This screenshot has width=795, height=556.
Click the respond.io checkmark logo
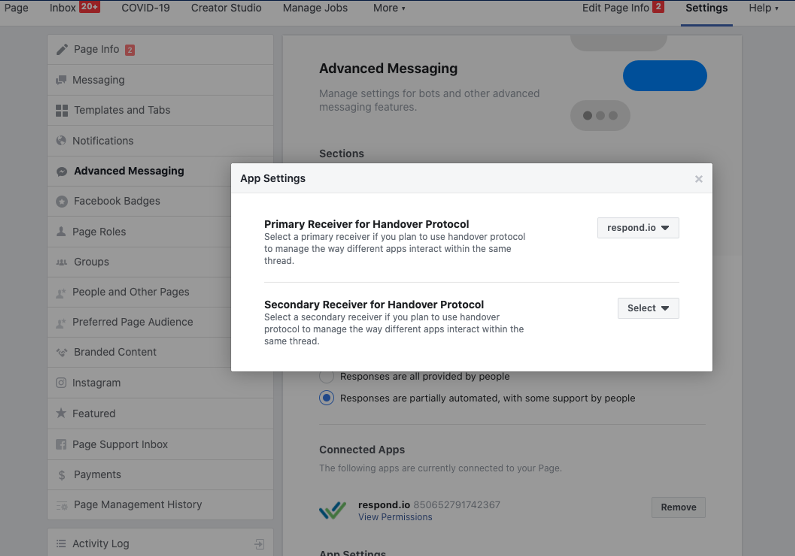[332, 510]
